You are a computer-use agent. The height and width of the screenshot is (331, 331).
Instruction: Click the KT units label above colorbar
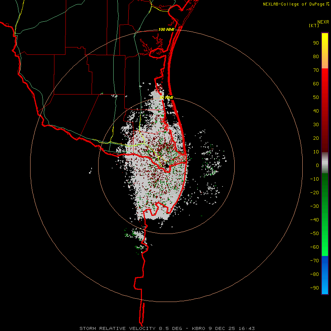pyautogui.click(x=314, y=25)
